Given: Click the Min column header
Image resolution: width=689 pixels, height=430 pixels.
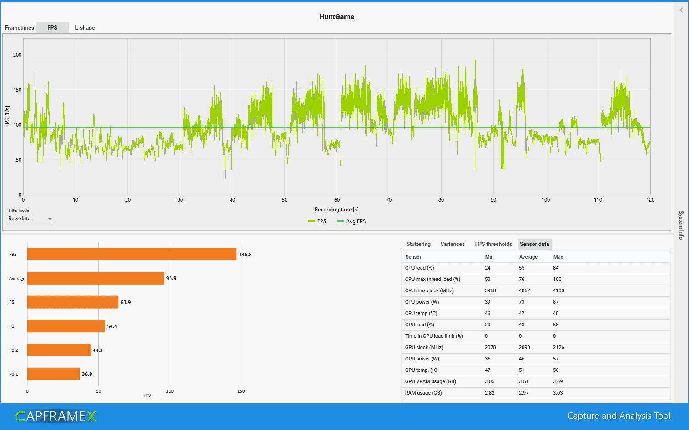Looking at the screenshot, I should [489, 257].
